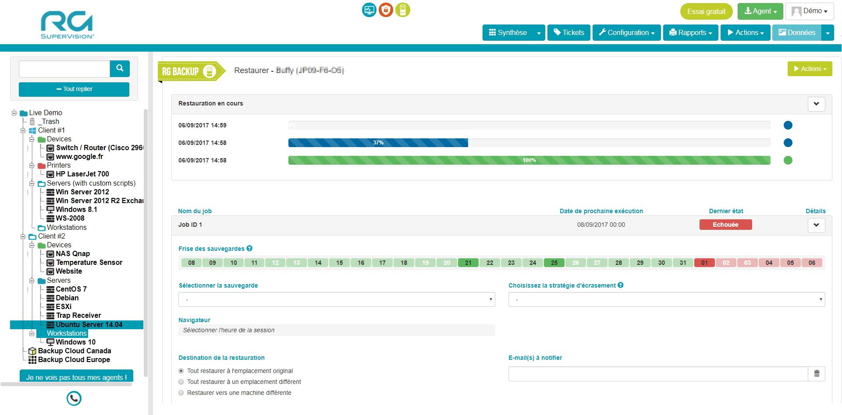Click green status dot of 100% restoration
This screenshot has width=842, height=415.
pos(788,160)
